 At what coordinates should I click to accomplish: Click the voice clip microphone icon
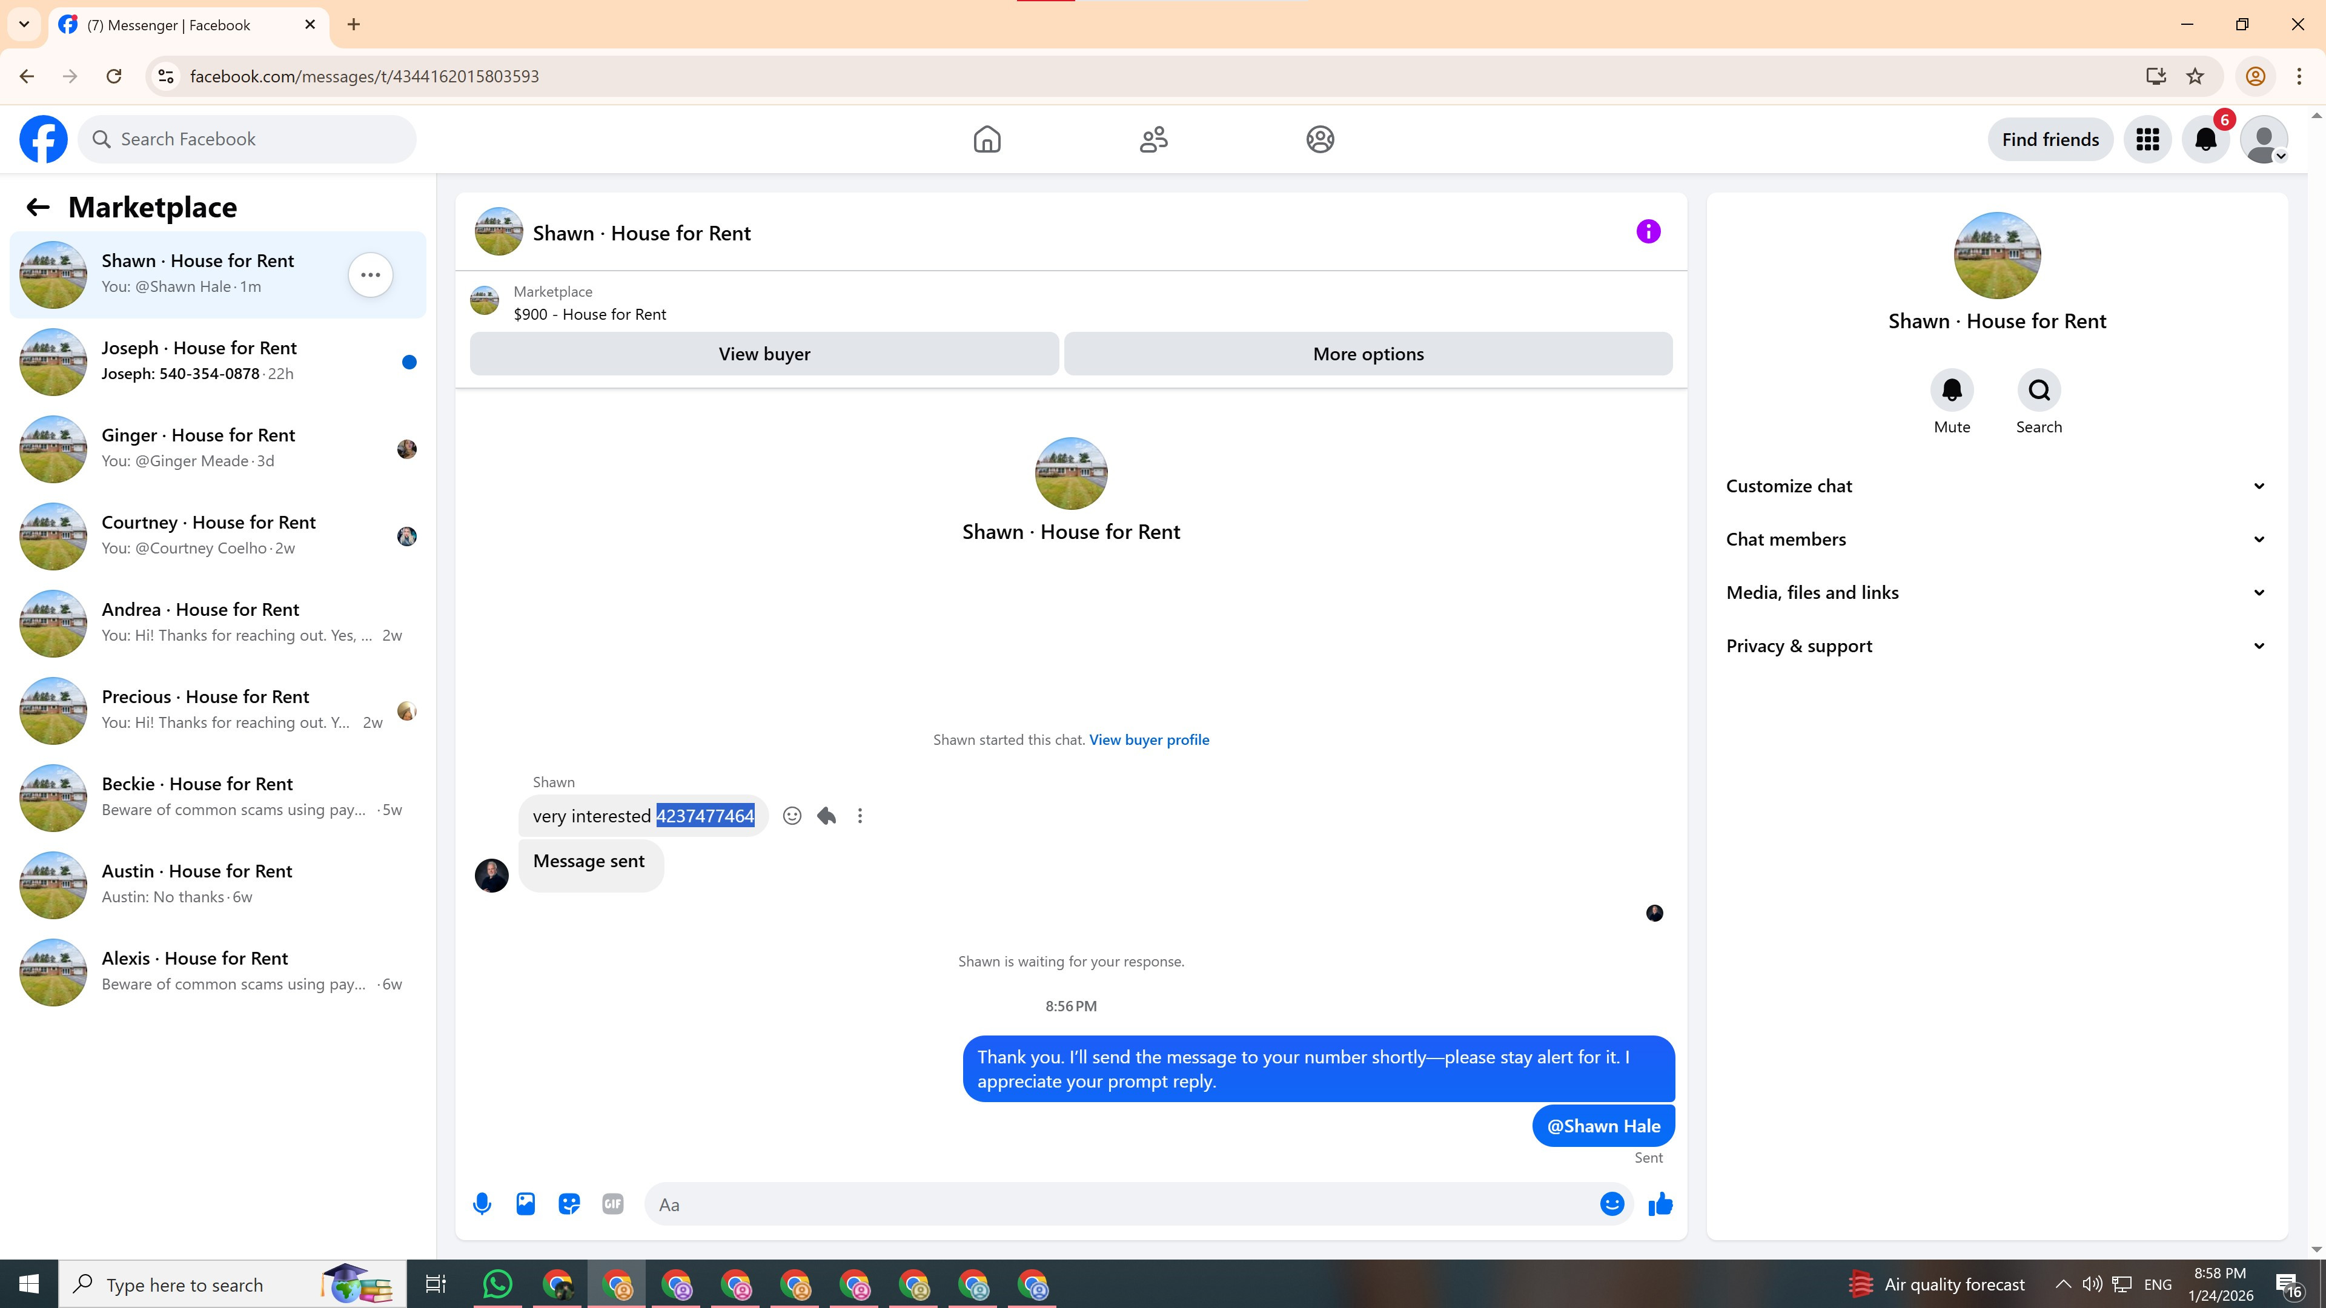click(482, 1204)
